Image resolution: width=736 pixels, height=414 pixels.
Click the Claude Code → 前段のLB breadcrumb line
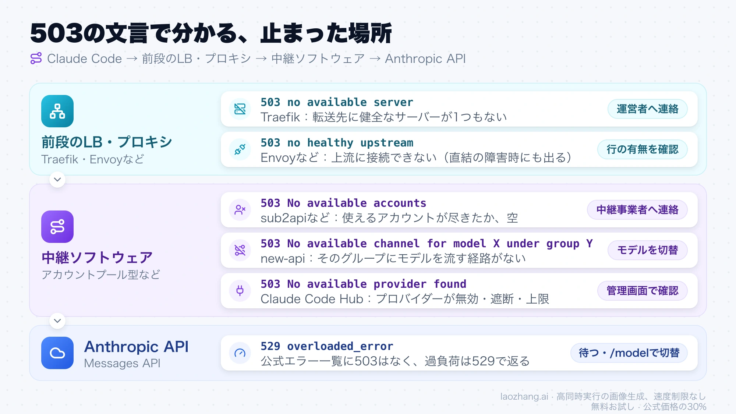click(256, 59)
